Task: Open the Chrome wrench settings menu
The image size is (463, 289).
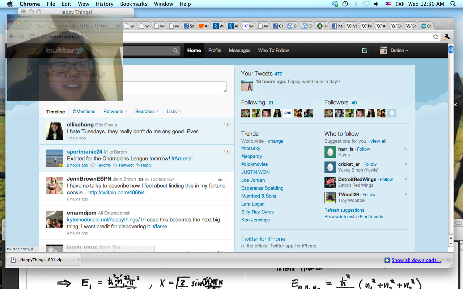Action: pos(447,36)
